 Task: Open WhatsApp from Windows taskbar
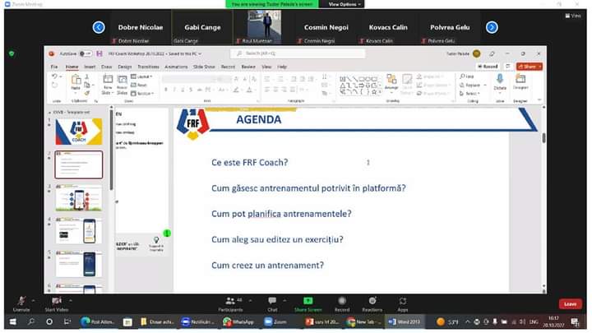(238, 321)
